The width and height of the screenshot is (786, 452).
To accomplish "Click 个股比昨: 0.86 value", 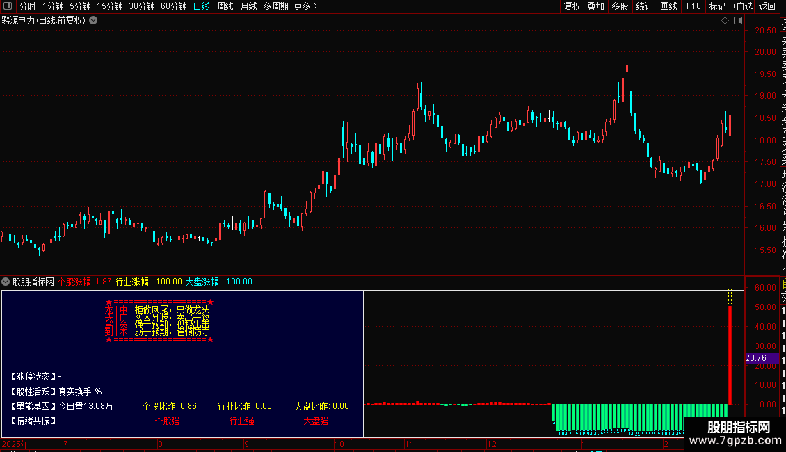I will tap(170, 406).
